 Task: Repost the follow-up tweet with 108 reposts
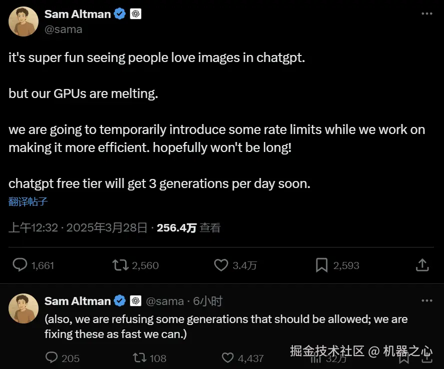[139, 357]
